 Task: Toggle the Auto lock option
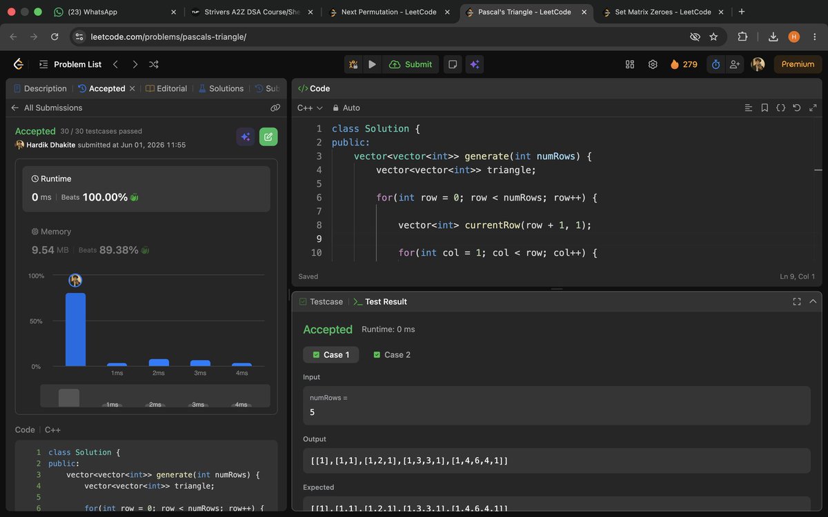coord(346,108)
